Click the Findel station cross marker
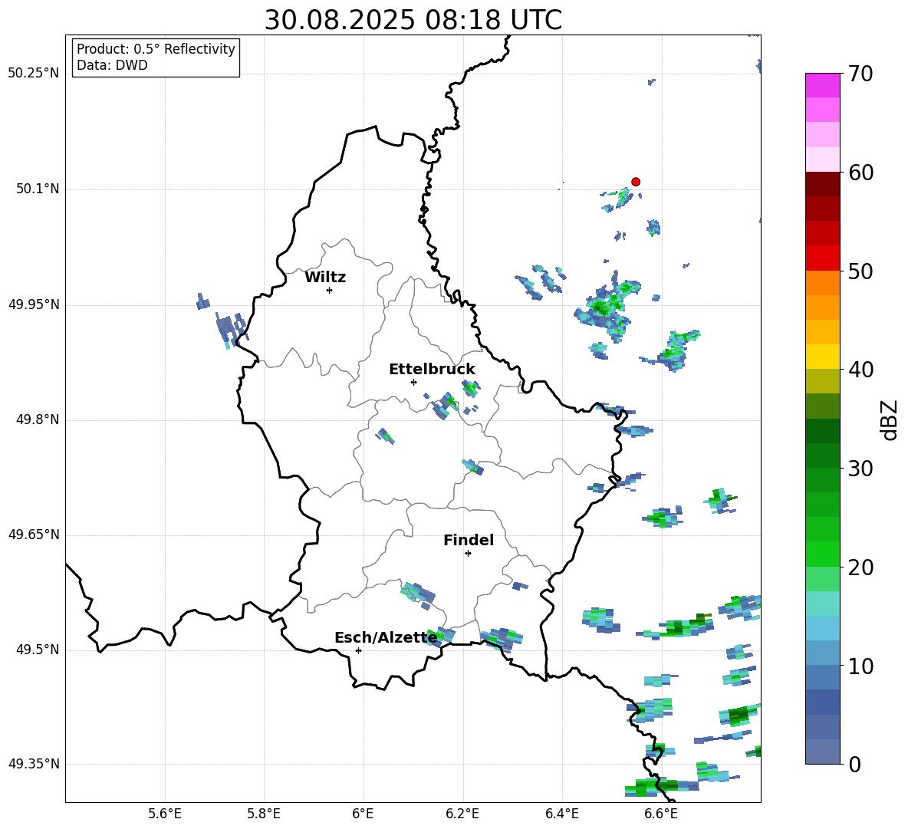The image size is (908, 829). coord(468,553)
